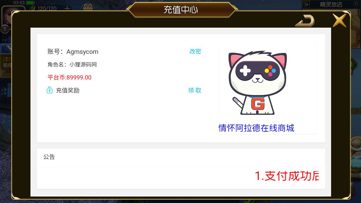Click the arrow icon left of 精灵旅店
The height and width of the screenshot is (203, 361).
click(307, 5)
